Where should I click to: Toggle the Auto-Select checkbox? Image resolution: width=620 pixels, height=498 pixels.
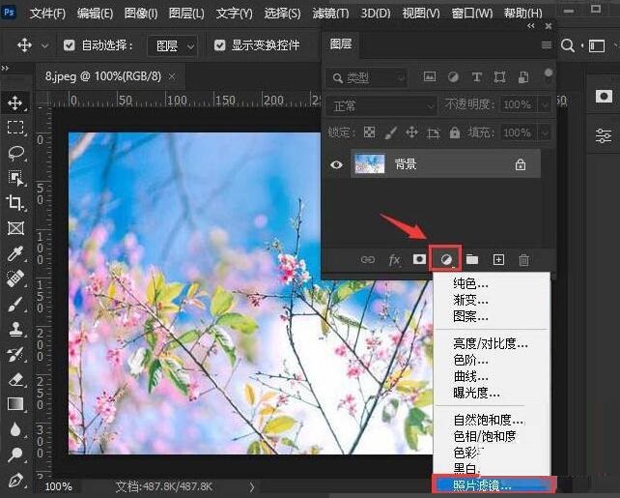(x=70, y=45)
